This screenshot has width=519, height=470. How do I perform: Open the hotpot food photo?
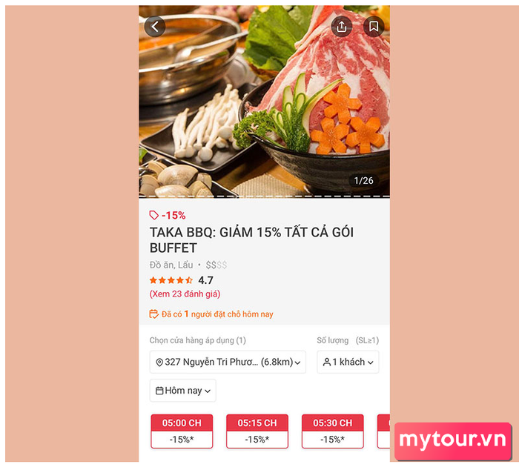click(x=264, y=101)
